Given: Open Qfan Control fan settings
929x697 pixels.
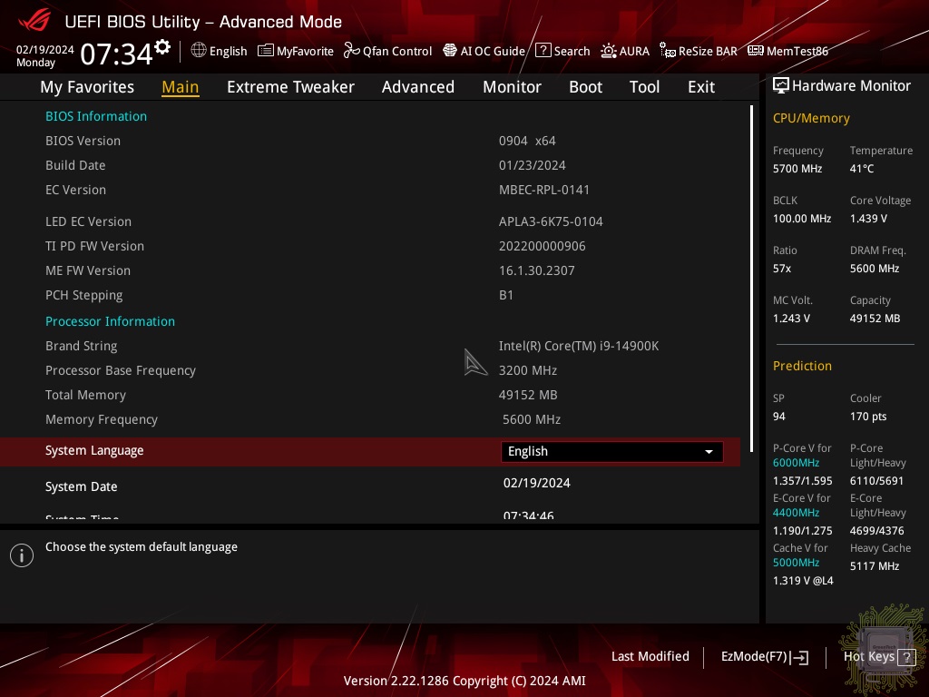Looking at the screenshot, I should (387, 51).
